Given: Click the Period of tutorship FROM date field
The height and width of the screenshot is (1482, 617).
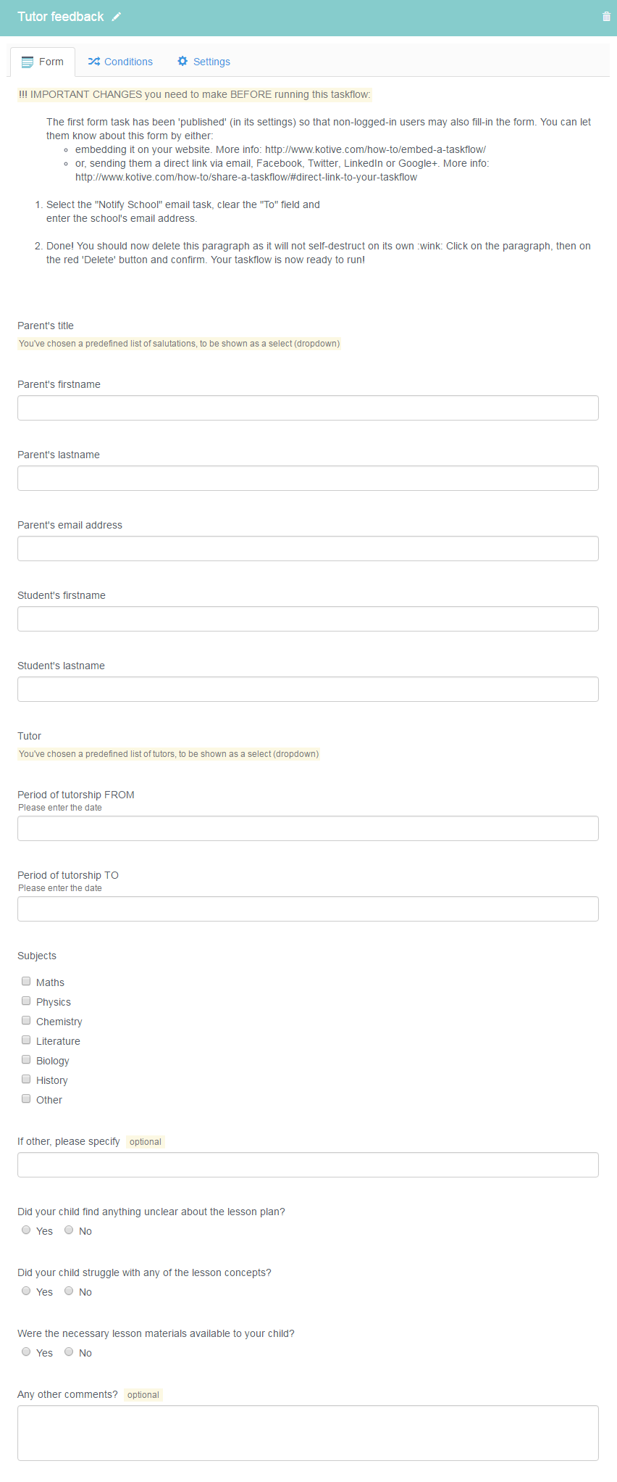Looking at the screenshot, I should (308, 829).
